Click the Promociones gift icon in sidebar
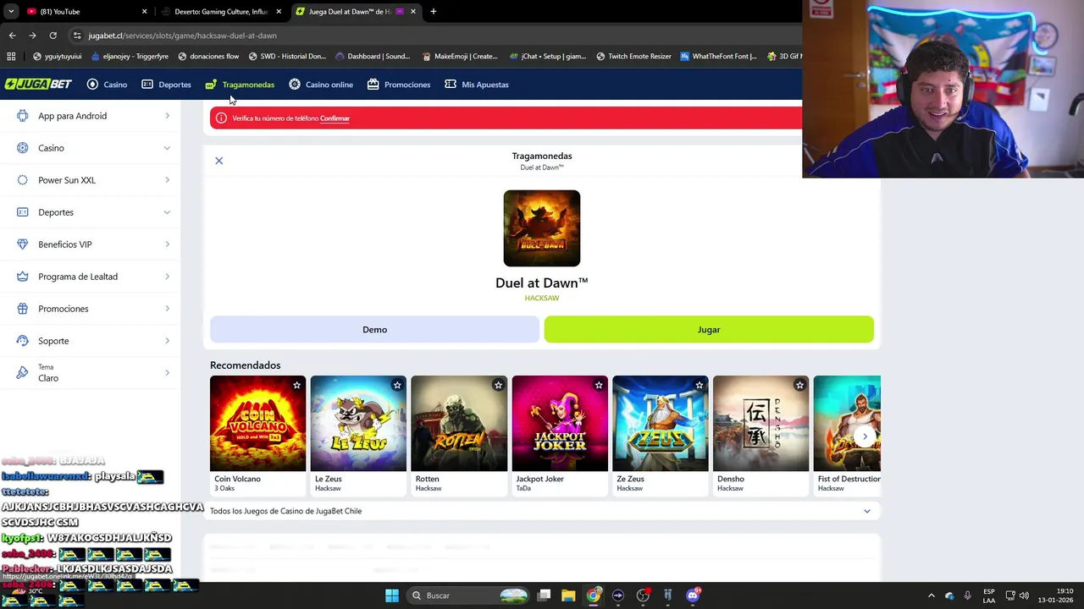 [23, 309]
